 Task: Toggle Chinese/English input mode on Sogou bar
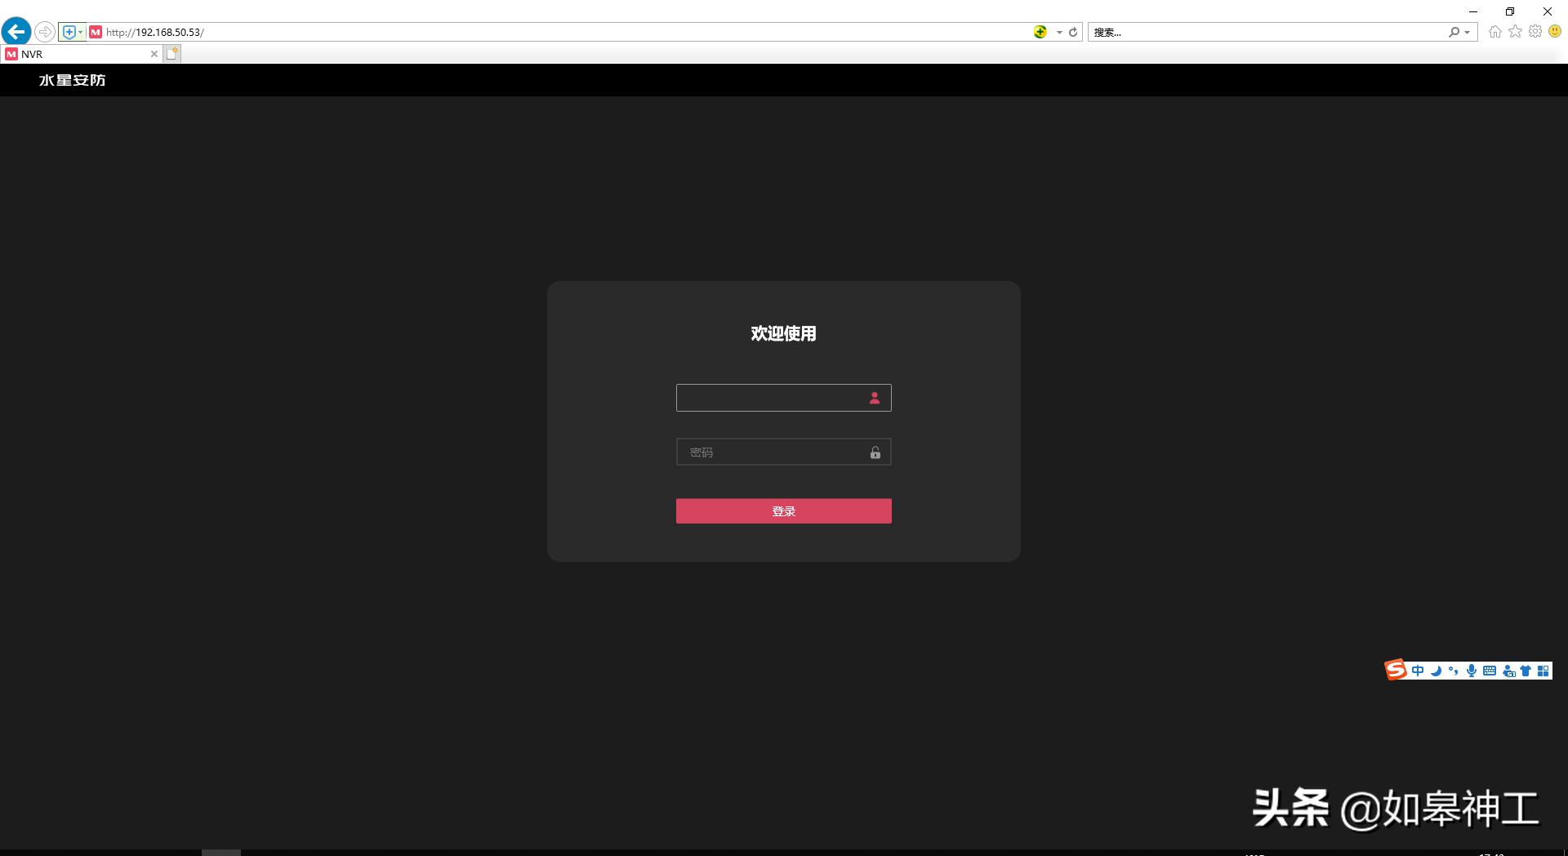[x=1418, y=670]
